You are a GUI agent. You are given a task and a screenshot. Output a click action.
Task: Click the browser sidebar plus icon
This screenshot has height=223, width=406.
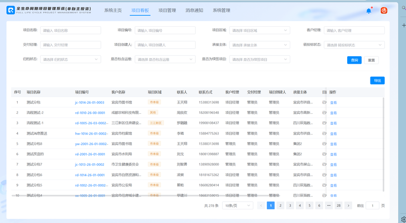(403, 25)
